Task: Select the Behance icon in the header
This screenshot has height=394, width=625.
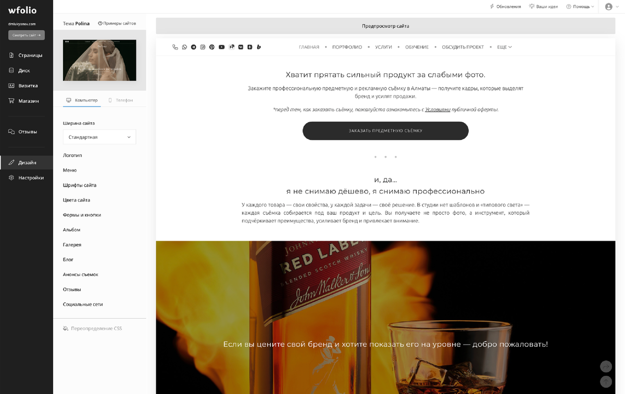Action: coord(259,47)
